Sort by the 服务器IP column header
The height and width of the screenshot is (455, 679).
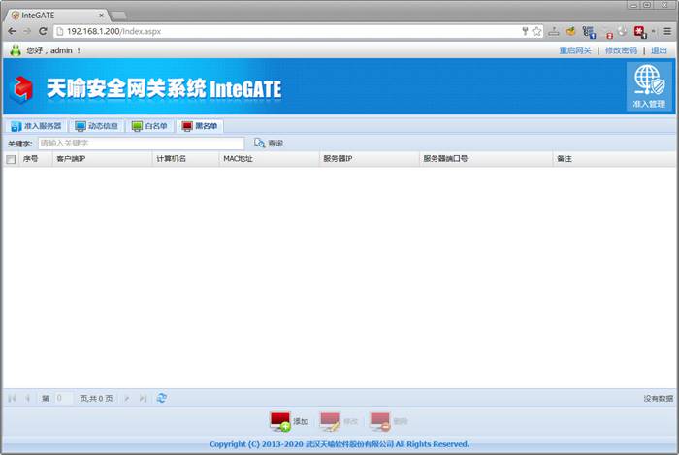370,159
